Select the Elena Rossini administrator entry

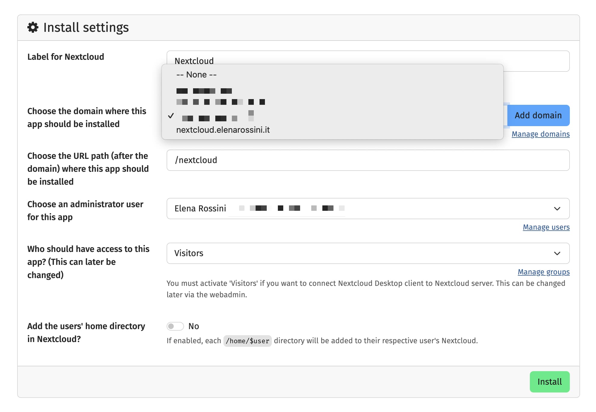[x=200, y=208]
